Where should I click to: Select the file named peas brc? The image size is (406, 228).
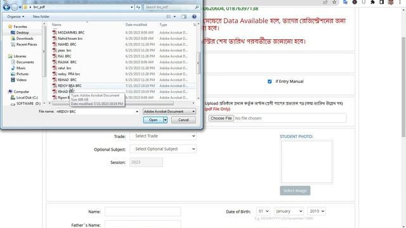pyautogui.click(x=65, y=50)
